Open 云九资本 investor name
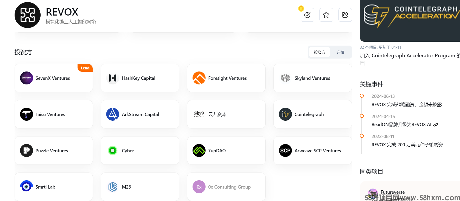This screenshot has width=460, height=201. 217,114
